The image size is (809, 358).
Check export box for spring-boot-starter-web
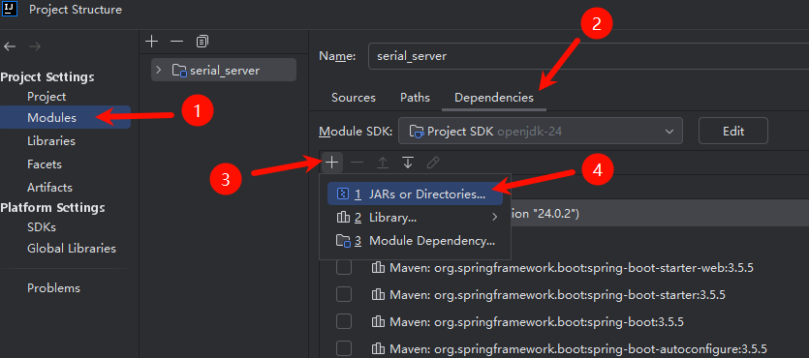344,268
